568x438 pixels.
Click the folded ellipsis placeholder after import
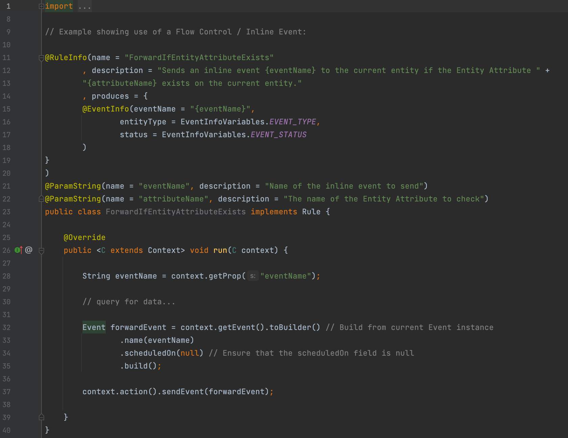[85, 6]
